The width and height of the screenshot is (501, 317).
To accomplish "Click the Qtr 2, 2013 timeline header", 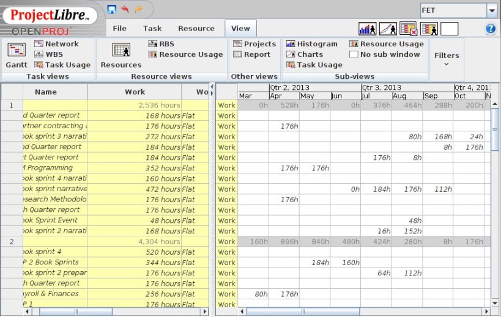I will click(x=314, y=87).
